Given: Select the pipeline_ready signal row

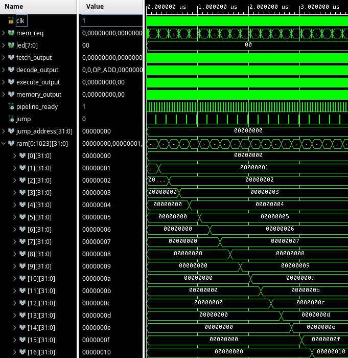Looking at the screenshot, I should [x=38, y=106].
